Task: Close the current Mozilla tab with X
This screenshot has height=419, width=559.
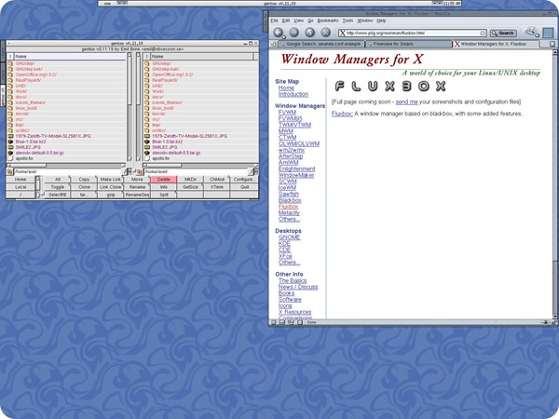Action: click(x=552, y=44)
